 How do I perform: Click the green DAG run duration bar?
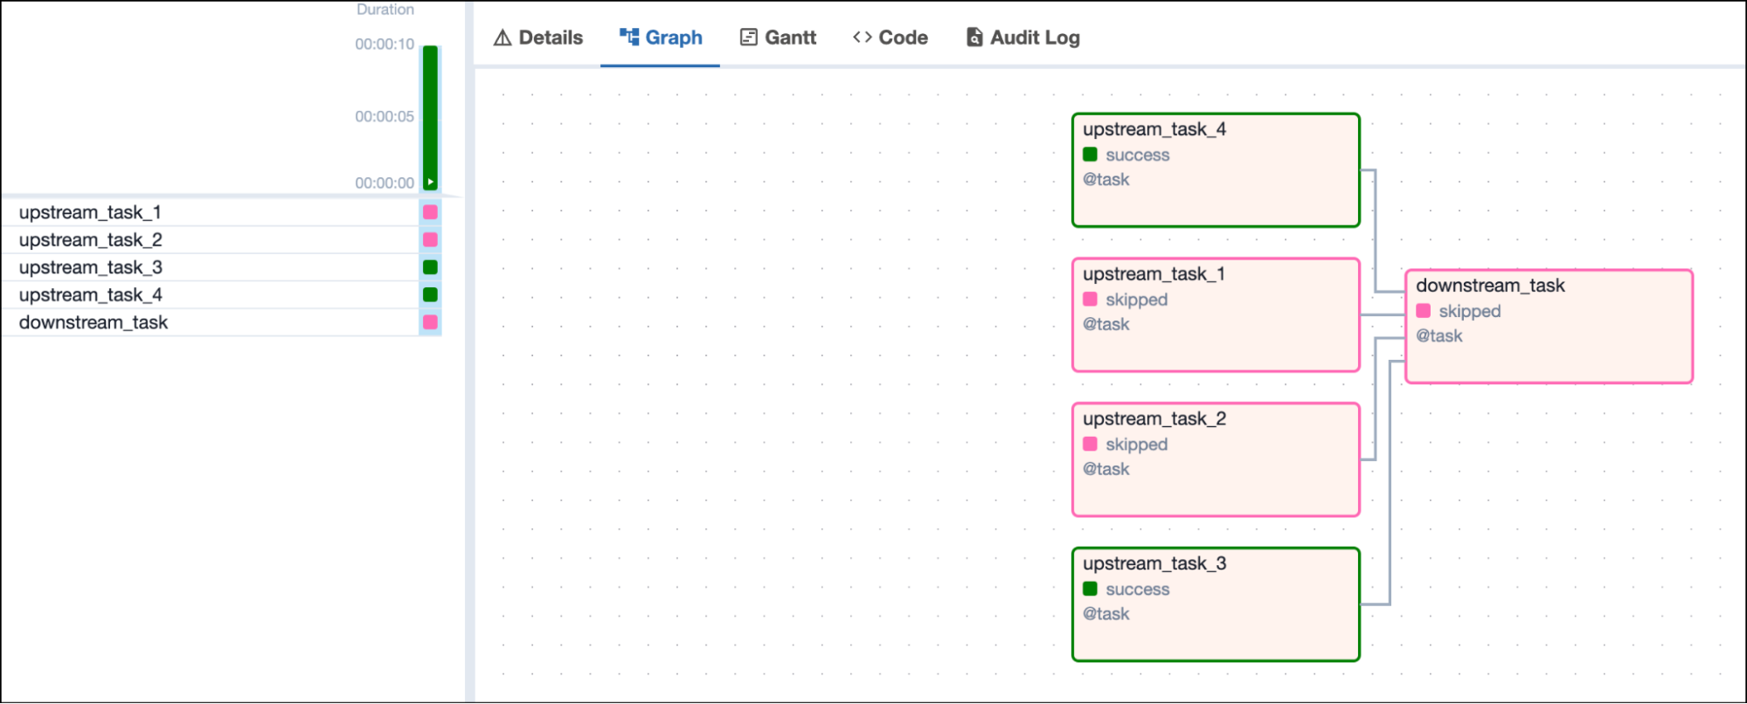(x=430, y=109)
